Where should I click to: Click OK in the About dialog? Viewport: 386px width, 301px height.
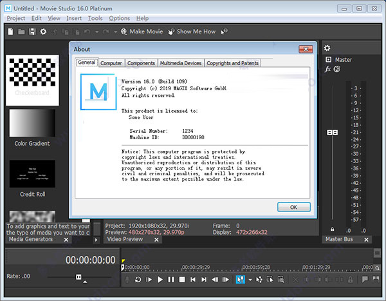point(294,208)
